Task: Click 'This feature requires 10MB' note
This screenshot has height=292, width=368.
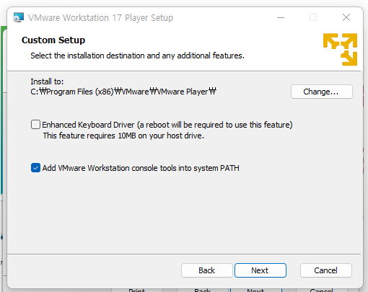Action: (123, 136)
